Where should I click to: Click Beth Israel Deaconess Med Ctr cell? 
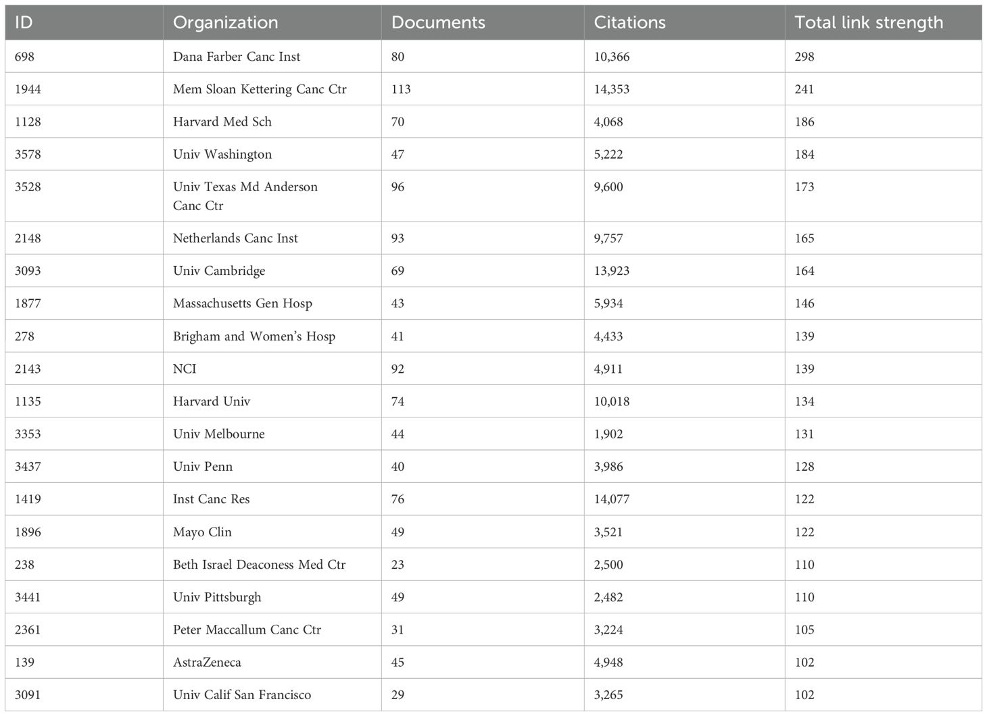[272, 564]
